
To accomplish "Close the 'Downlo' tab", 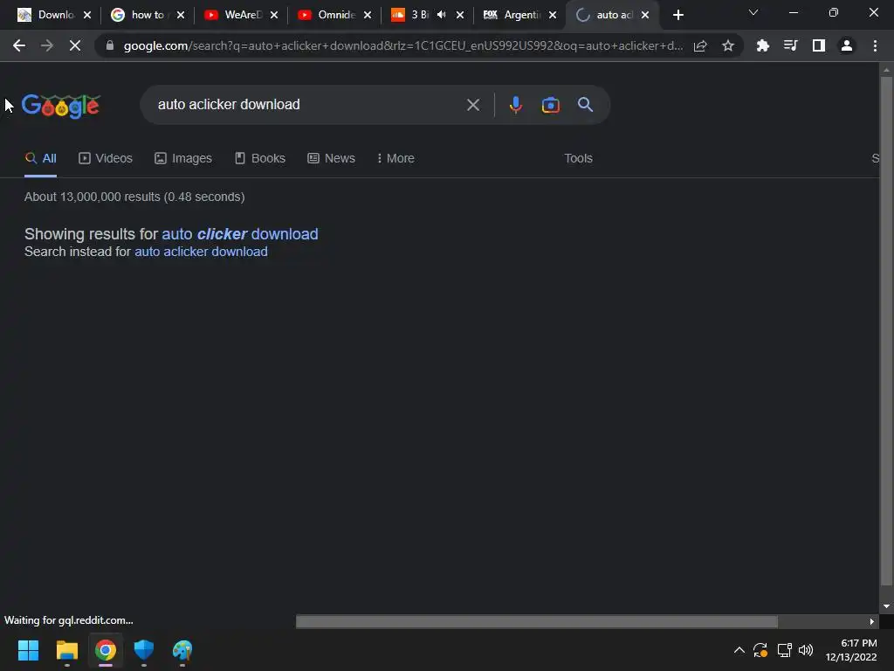I will pyautogui.click(x=87, y=15).
